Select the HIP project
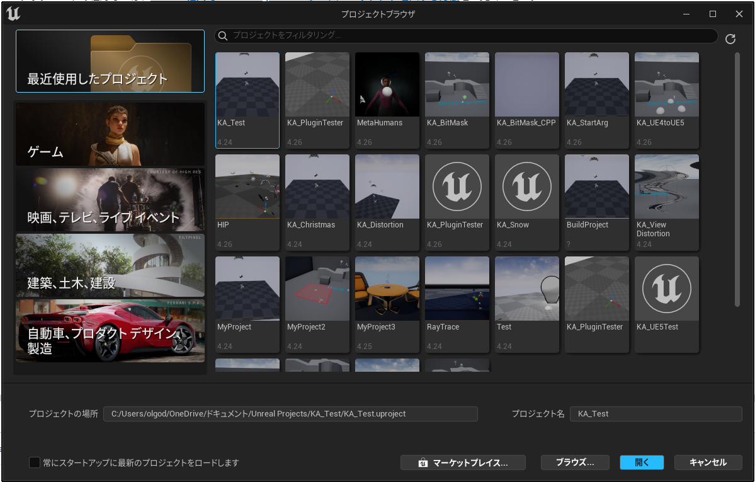 click(247, 202)
